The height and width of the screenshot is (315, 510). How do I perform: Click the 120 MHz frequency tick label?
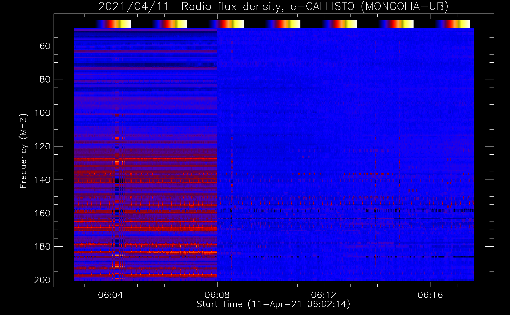[42, 146]
